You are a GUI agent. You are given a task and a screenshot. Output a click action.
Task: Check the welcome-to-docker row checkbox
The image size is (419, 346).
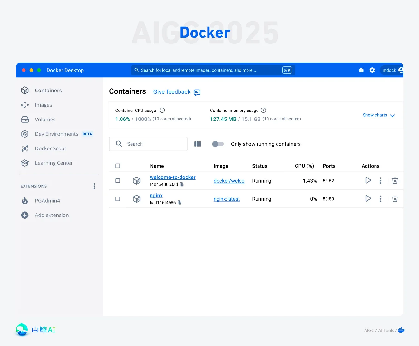click(118, 181)
